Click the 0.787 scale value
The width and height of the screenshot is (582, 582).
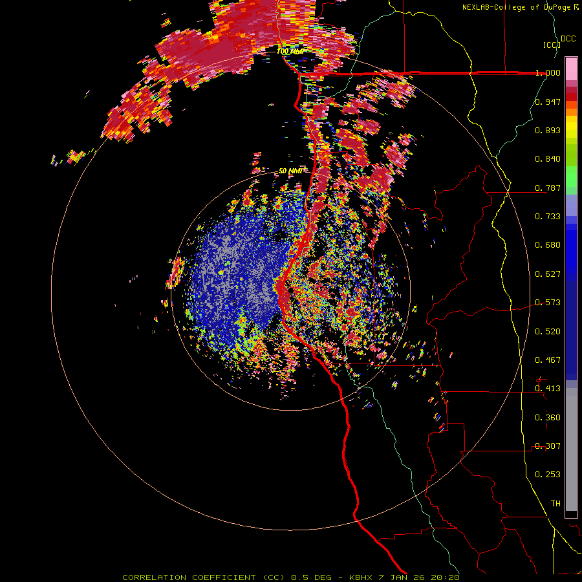click(548, 188)
